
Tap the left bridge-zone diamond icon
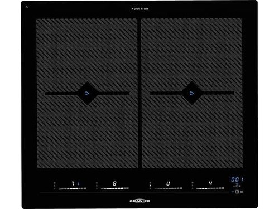87,93
